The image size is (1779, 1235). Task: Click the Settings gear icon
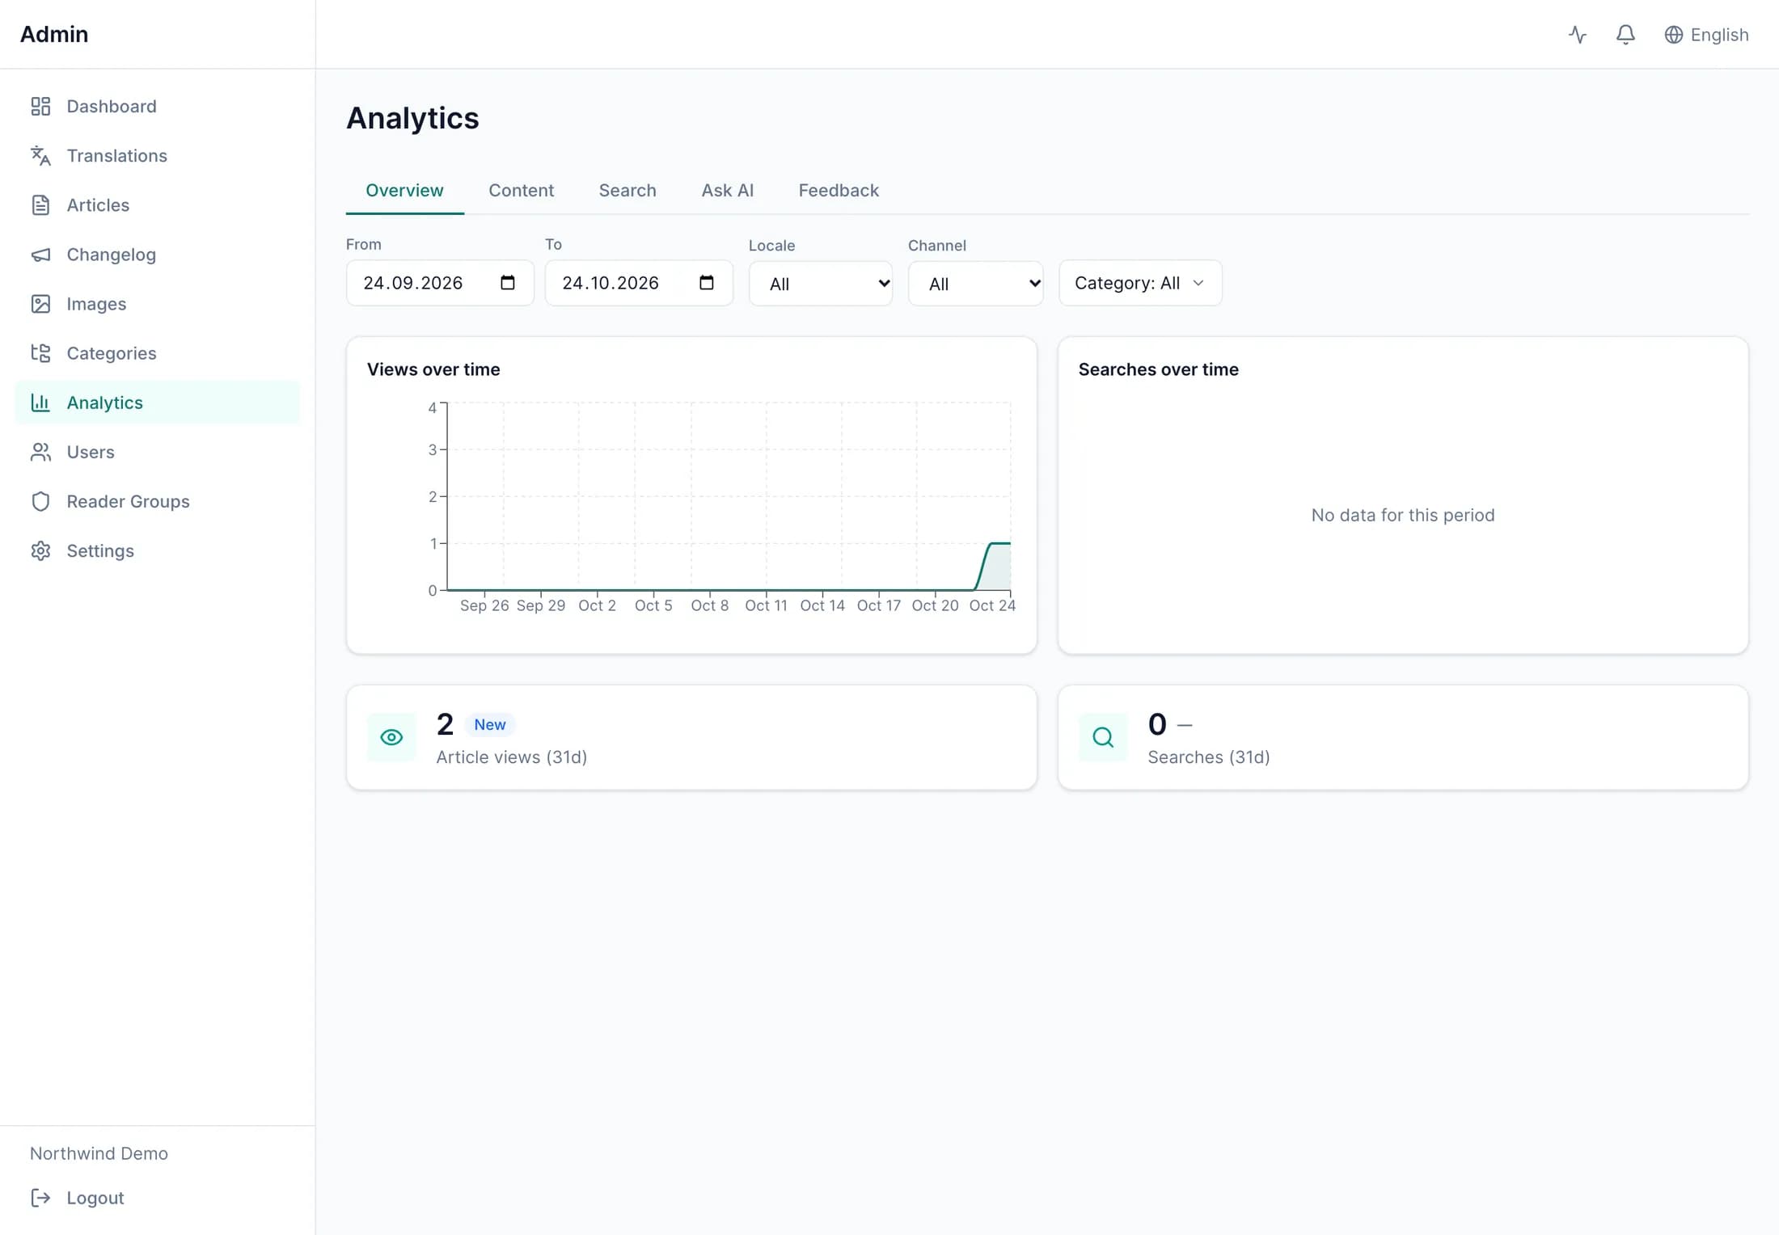click(40, 550)
